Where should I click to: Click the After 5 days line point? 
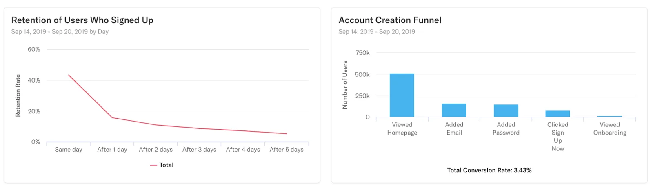pyautogui.click(x=287, y=134)
